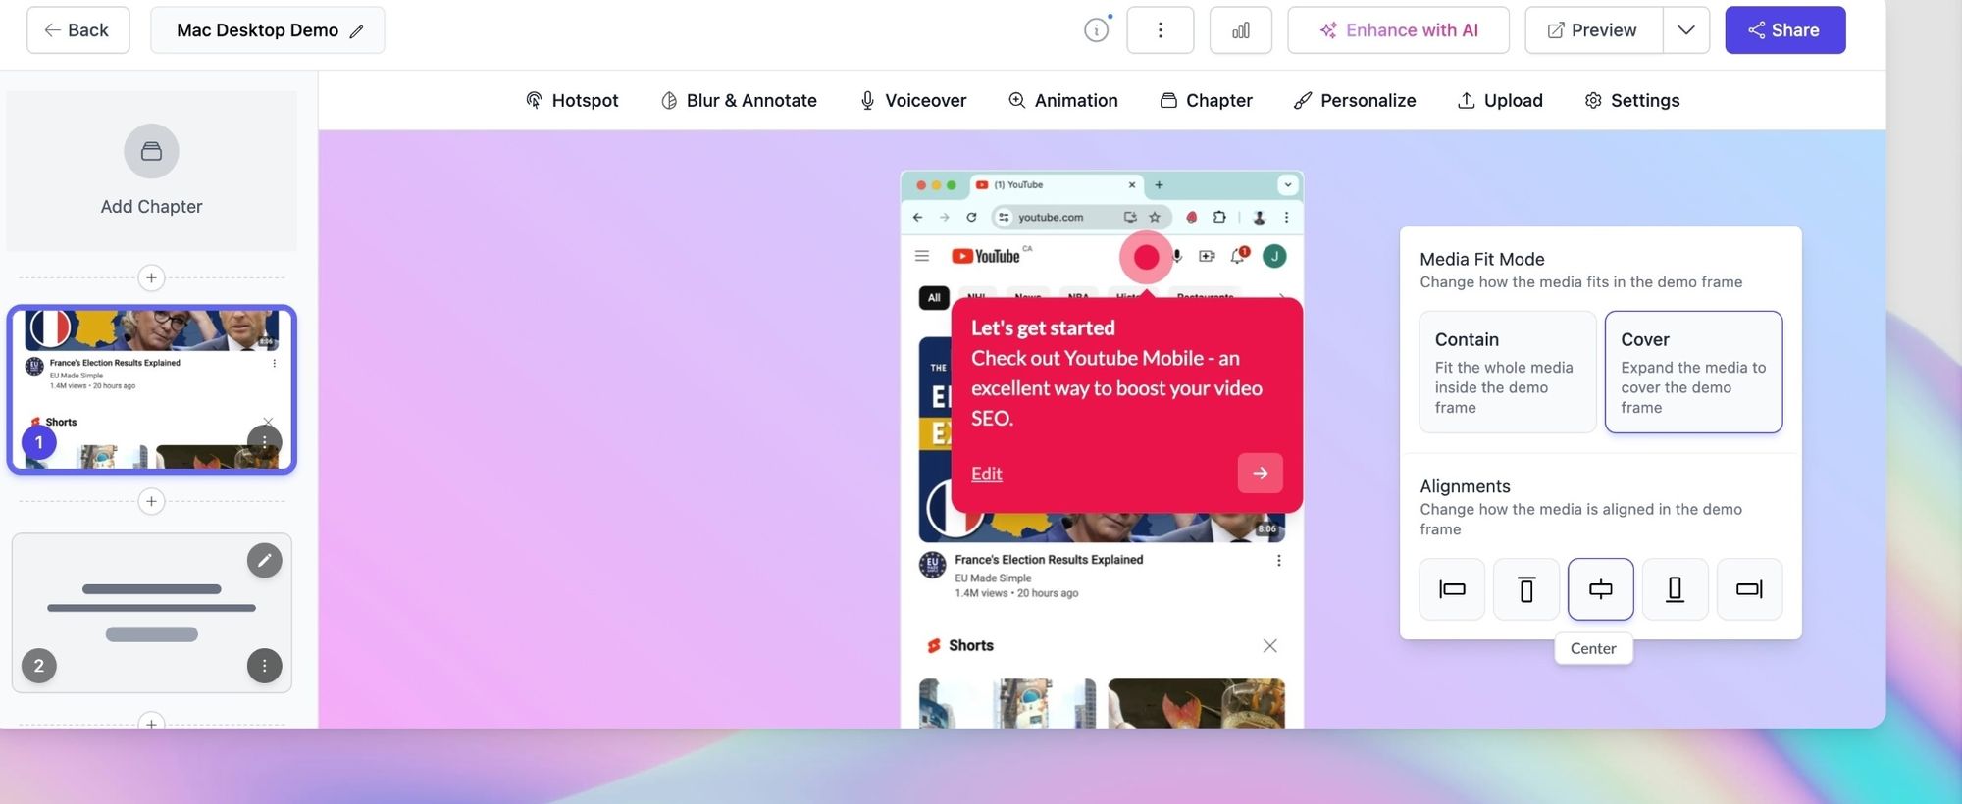This screenshot has height=804, width=1962.
Task: Click the create video icon in canvas
Action: [x=1207, y=256]
